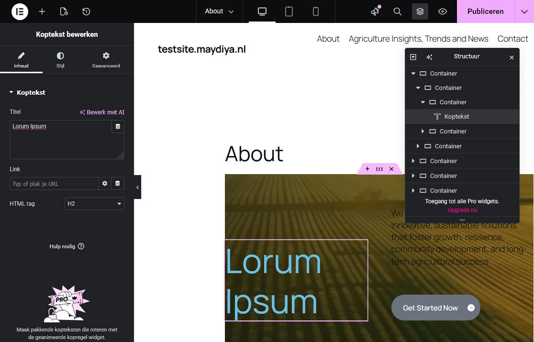Click the Publiceren button
This screenshot has height=342, width=534.
[485, 11]
